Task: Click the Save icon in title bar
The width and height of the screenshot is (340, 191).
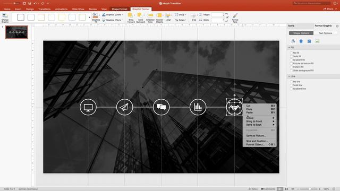Action: pyautogui.click(x=30, y=4)
